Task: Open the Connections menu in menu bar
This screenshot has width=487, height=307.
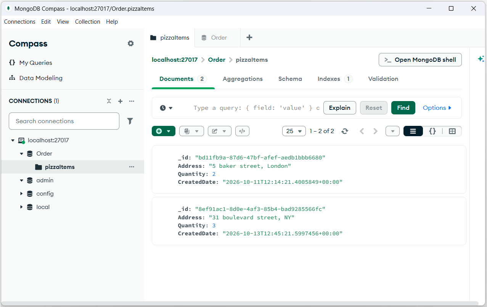Action: click(x=20, y=22)
